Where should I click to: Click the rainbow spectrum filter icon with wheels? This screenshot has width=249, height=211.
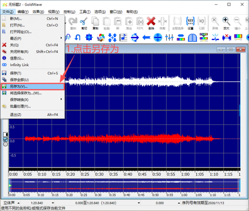click(x=204, y=37)
